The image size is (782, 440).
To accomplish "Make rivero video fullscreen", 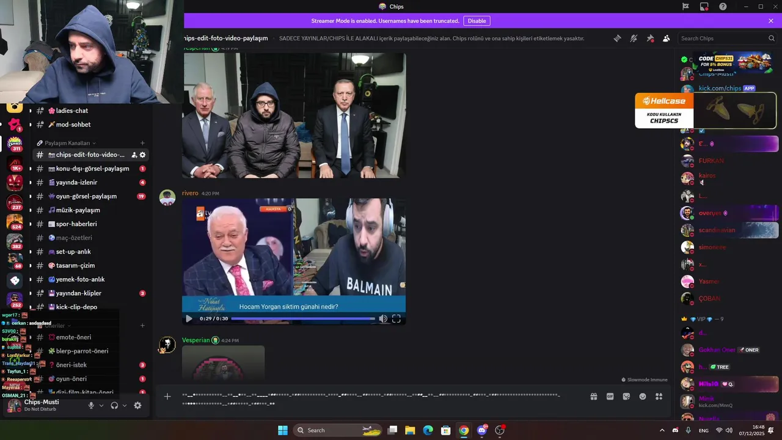I will 396,318.
